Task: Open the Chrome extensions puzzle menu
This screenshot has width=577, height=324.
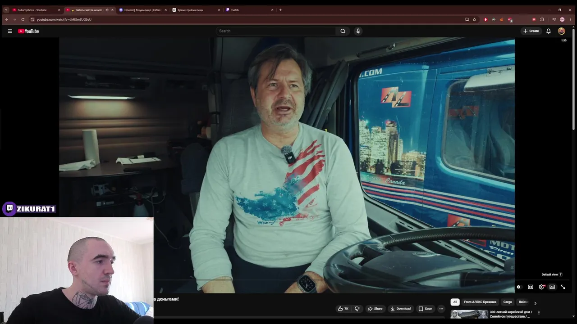Action: coord(542,19)
